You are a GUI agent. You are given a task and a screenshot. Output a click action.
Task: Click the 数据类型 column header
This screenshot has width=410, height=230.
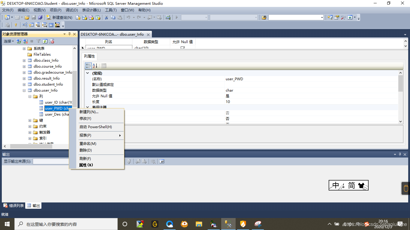click(151, 42)
